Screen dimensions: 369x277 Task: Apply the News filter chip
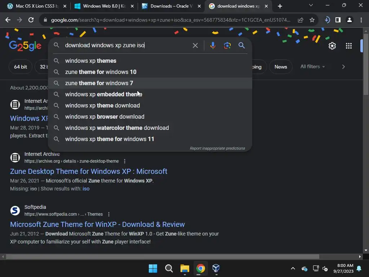281,67
